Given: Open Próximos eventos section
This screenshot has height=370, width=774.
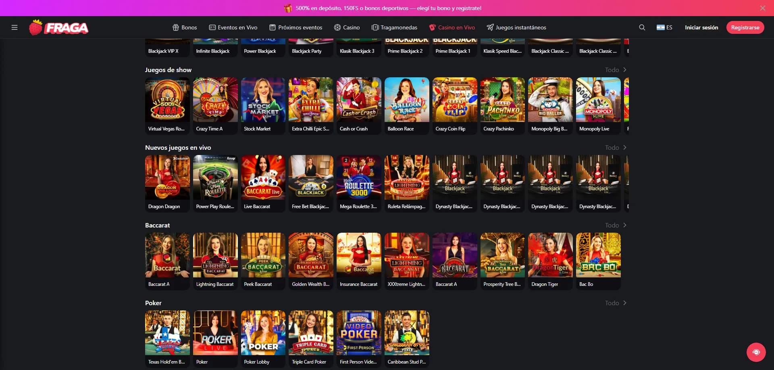Looking at the screenshot, I should [296, 27].
